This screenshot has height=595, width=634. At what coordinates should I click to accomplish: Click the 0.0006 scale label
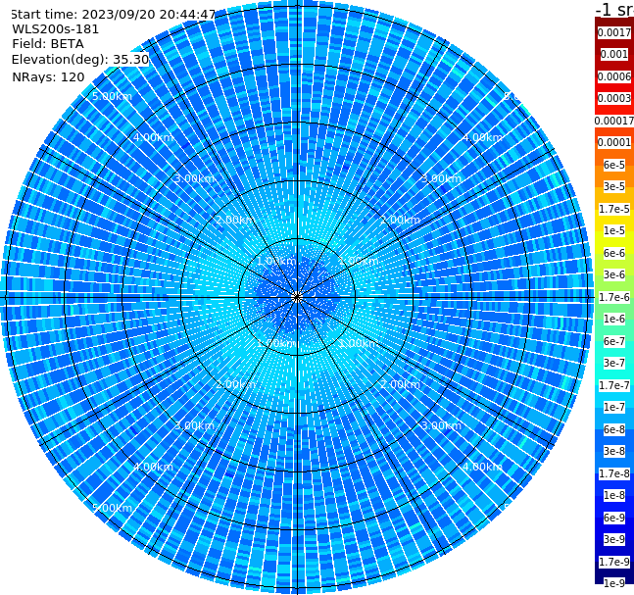coord(614,76)
